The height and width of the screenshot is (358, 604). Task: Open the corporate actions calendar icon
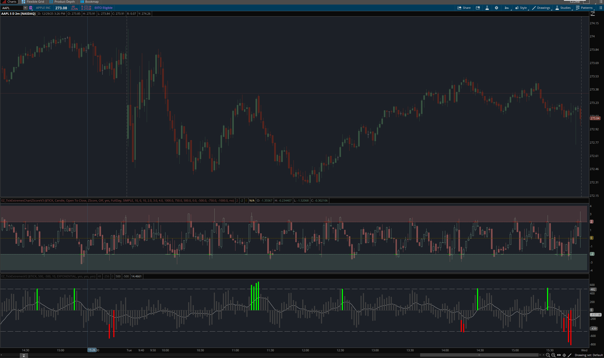coord(478,8)
